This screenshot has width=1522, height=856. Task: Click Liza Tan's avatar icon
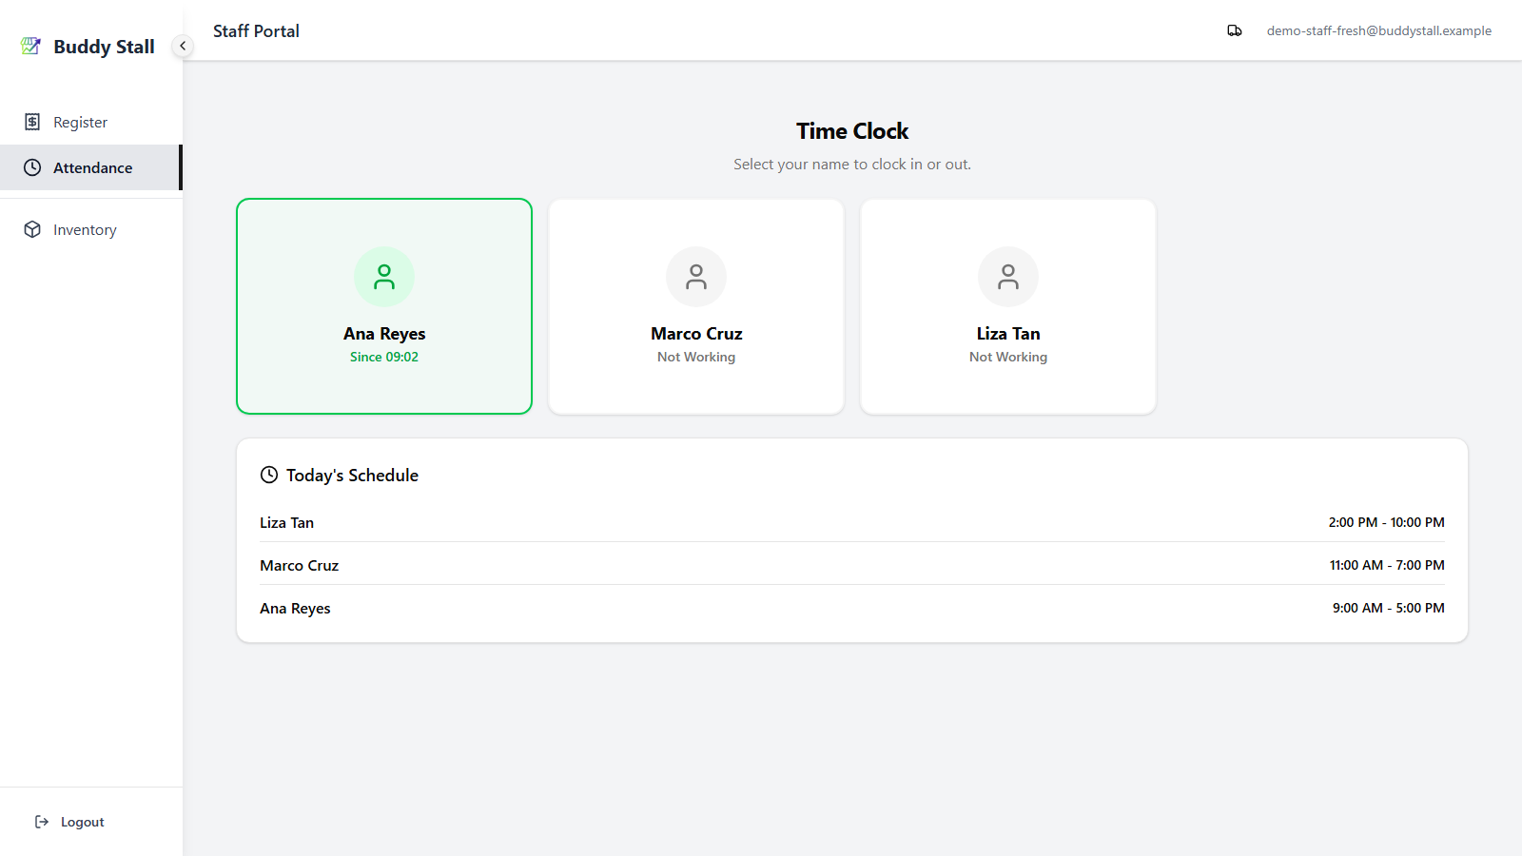(1008, 277)
